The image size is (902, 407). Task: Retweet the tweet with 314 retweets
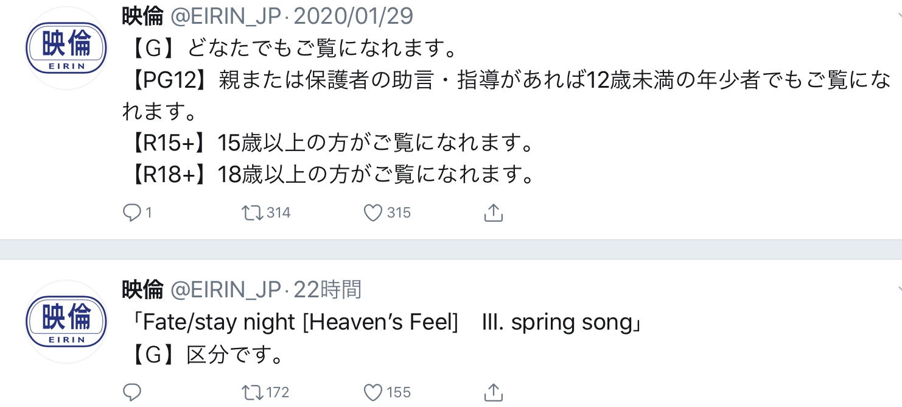click(x=251, y=213)
